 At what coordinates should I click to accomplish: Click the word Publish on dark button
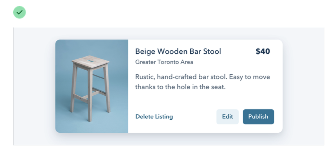pyautogui.click(x=258, y=117)
